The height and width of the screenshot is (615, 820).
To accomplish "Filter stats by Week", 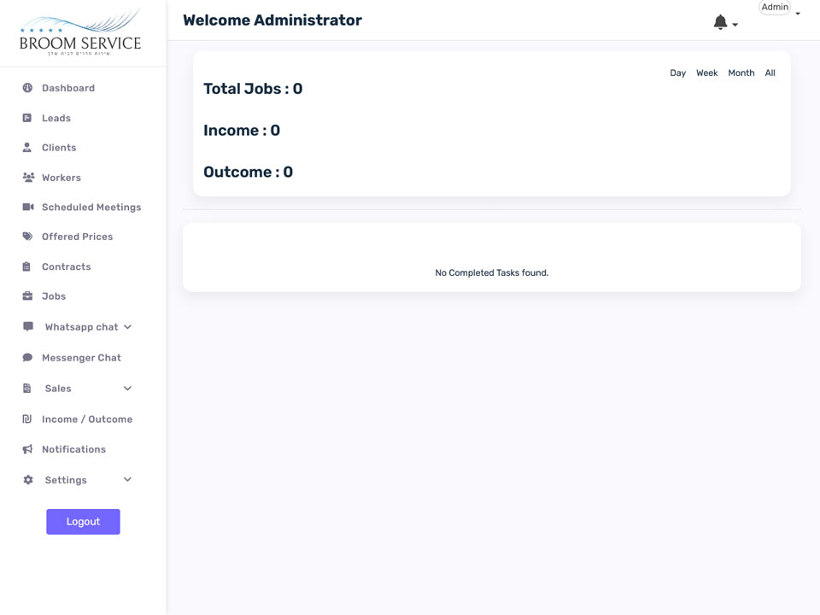I will (706, 73).
